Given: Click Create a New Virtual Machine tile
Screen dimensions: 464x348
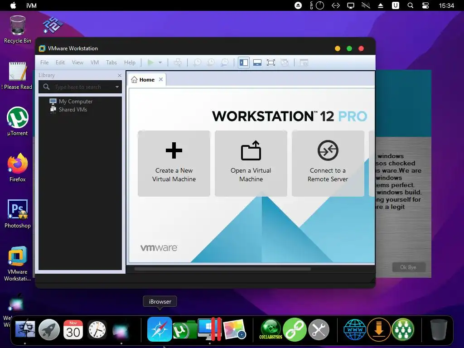Looking at the screenshot, I should 174,163.
